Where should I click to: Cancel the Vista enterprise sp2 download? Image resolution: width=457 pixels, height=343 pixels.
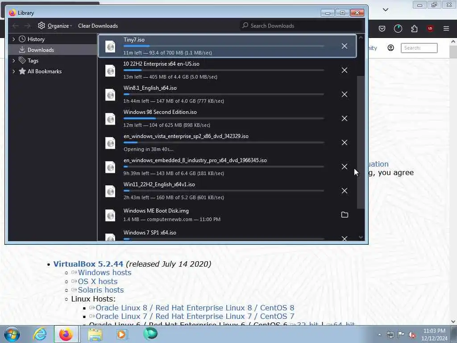pyautogui.click(x=344, y=142)
